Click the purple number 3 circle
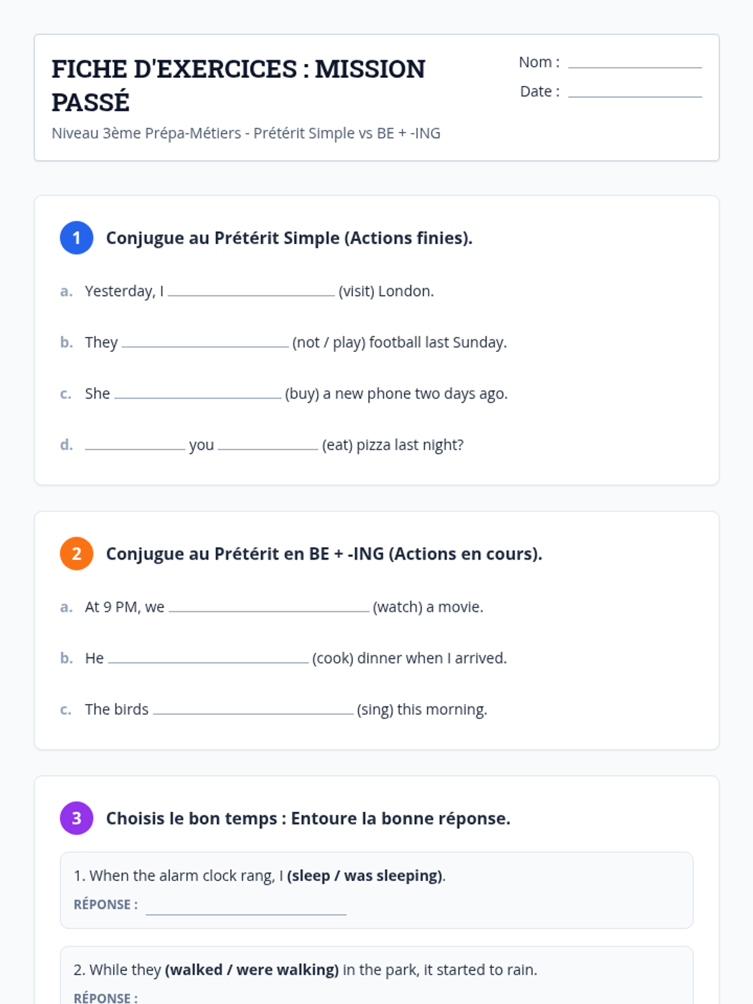The height and width of the screenshot is (1004, 753). point(77,818)
